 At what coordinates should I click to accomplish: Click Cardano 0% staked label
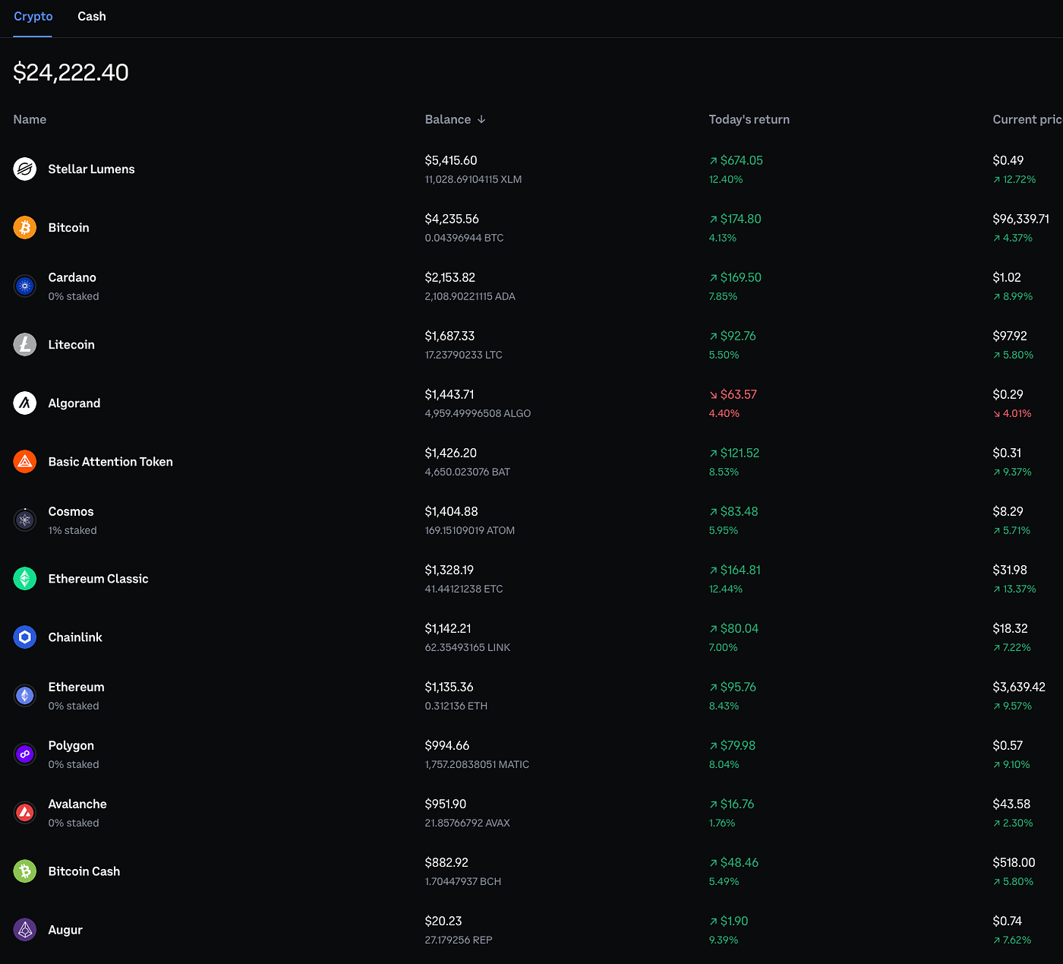[x=74, y=296]
